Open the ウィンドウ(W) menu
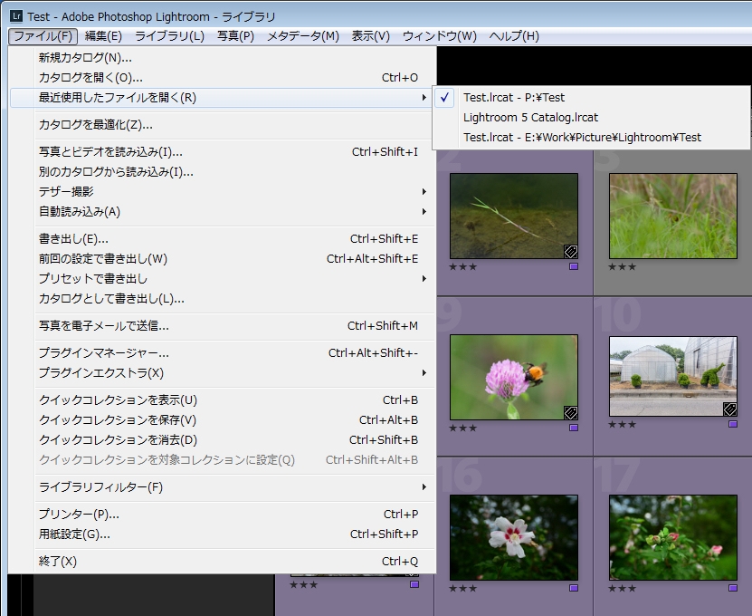 439,36
